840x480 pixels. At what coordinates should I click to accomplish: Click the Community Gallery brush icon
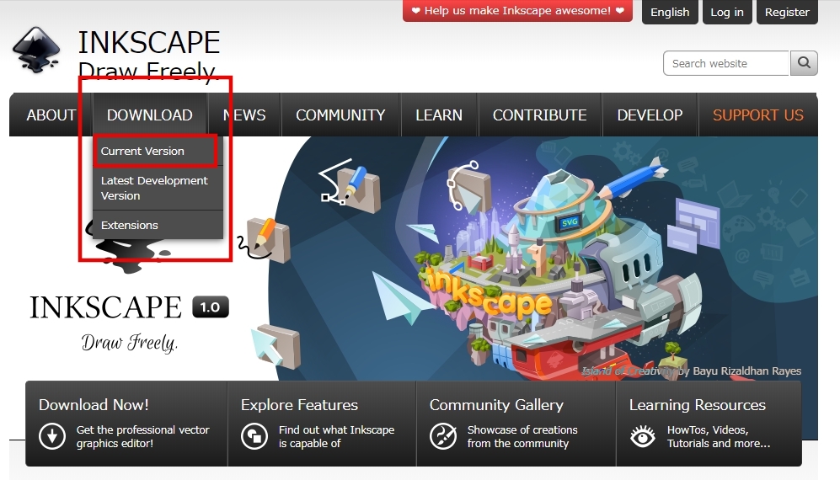pyautogui.click(x=443, y=436)
